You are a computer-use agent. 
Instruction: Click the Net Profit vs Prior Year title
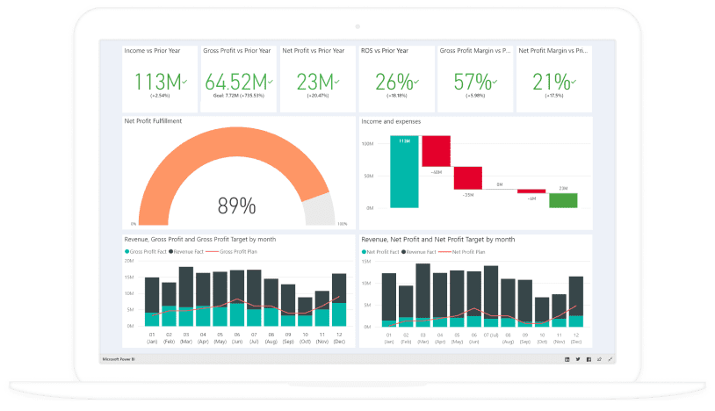pos(314,51)
